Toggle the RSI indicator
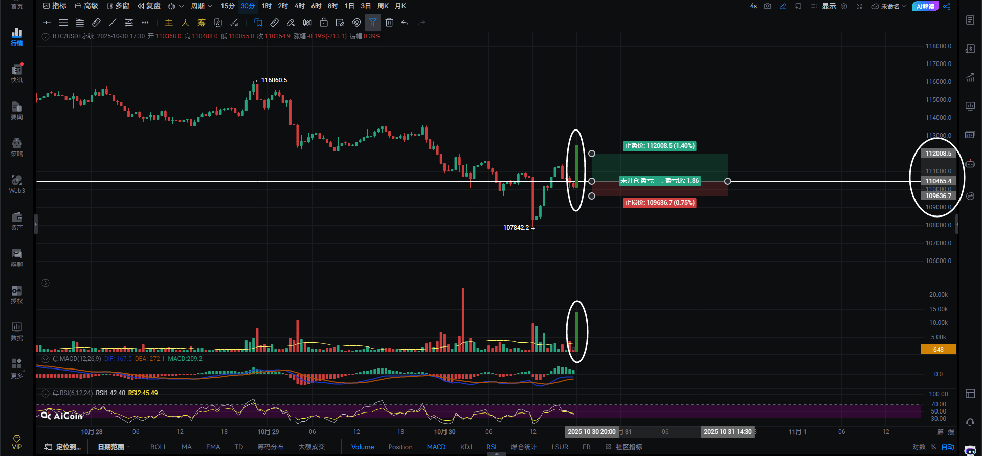This screenshot has width=982, height=456. coord(491,447)
